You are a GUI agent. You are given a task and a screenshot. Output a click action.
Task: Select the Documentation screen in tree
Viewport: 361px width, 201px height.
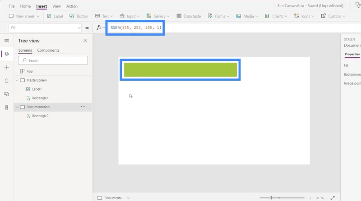point(38,107)
